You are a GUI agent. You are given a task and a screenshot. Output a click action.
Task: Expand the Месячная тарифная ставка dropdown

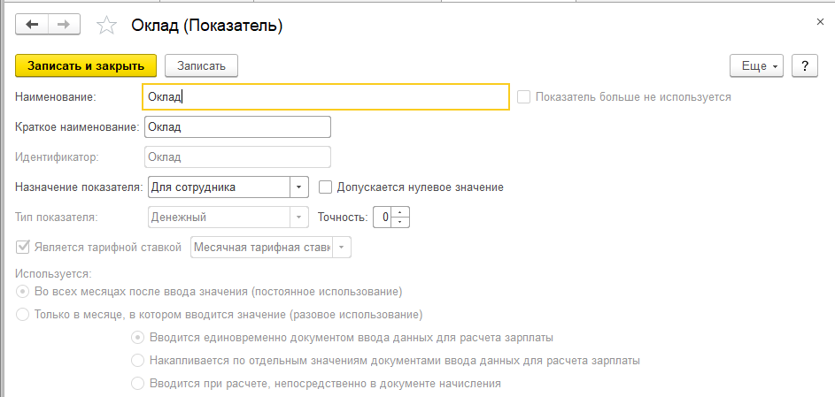[x=343, y=247]
